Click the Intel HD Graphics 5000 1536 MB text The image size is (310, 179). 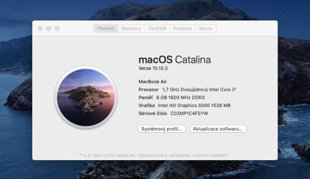coord(194,105)
